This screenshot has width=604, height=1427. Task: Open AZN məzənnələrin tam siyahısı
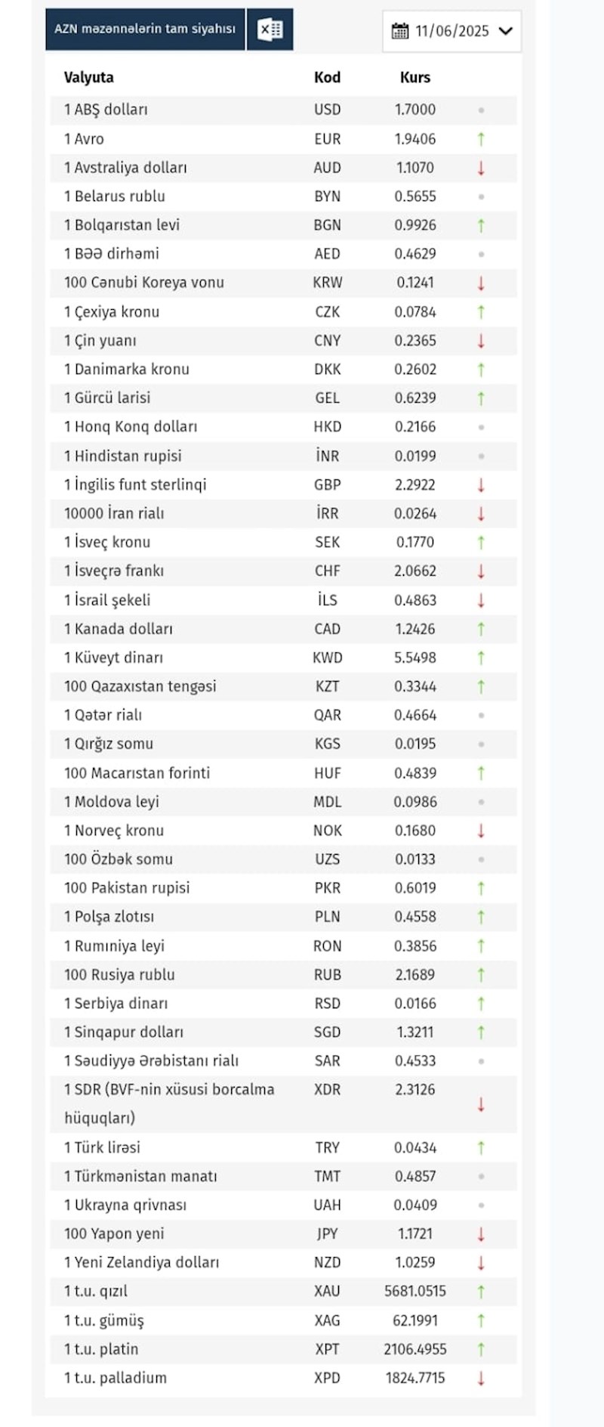pyautogui.click(x=145, y=29)
